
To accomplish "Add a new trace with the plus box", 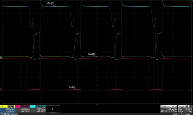I will pyautogui.click(x=53, y=109).
